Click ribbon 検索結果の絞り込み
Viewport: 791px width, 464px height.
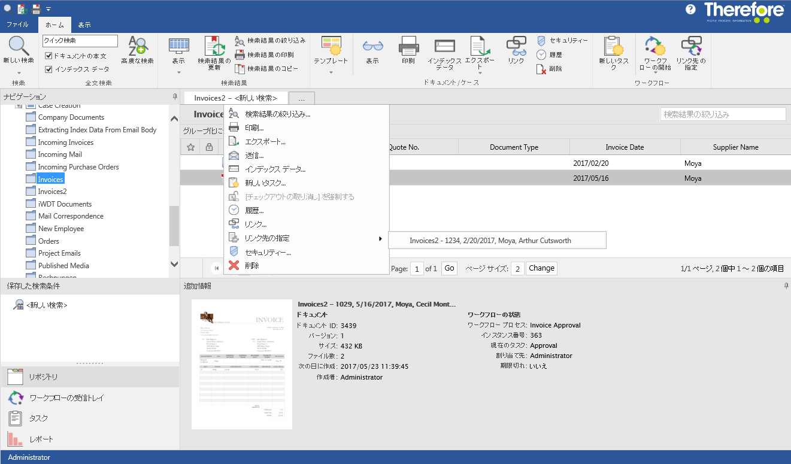click(270, 41)
